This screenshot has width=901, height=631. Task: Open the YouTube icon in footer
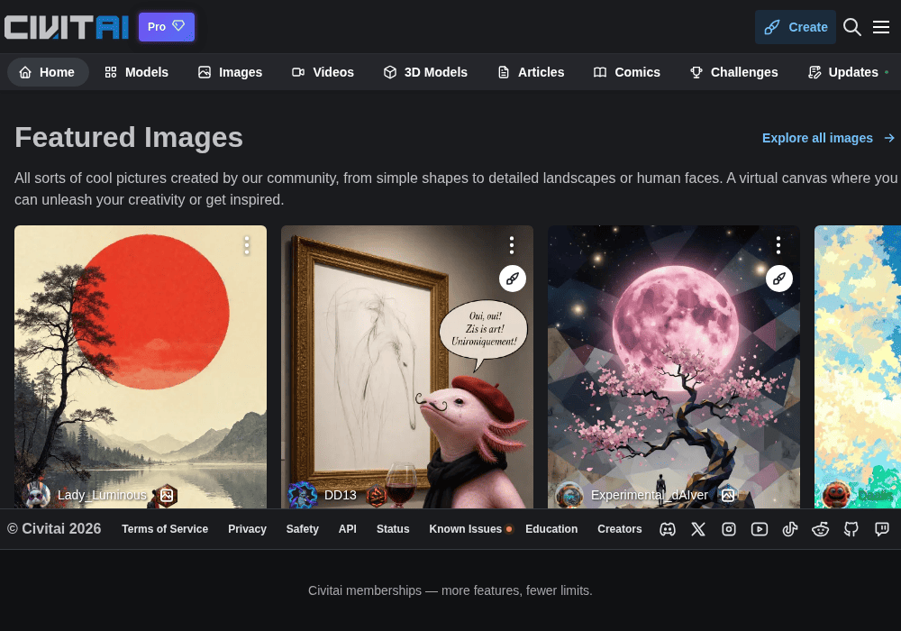[x=759, y=529]
